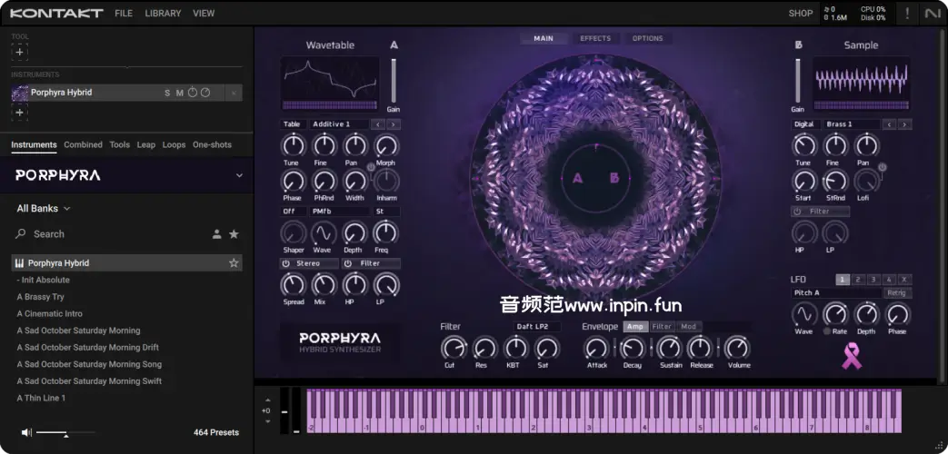Screen dimensions: 948x454
Task: Favorite the Porphyra Hybrid preset with star
Action: 234,263
